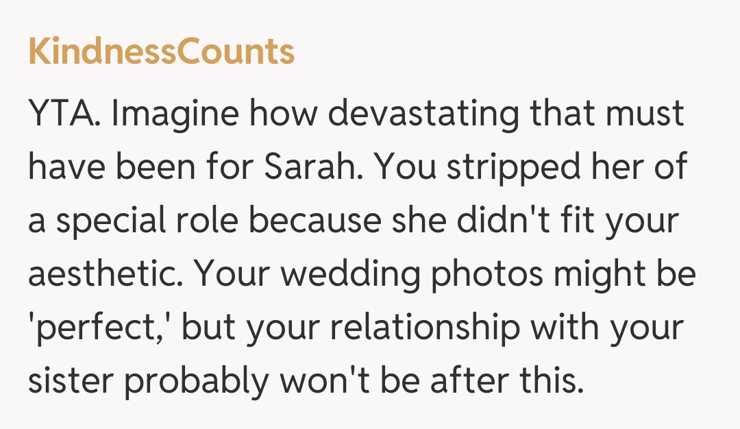The height and width of the screenshot is (429, 740).
Task: Open the KindnessCounts user profile link
Action: coord(162,53)
